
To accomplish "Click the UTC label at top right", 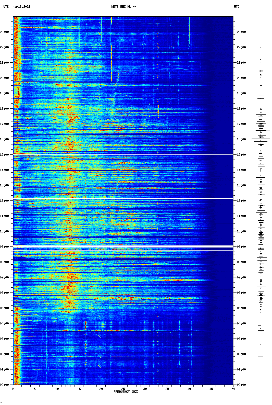I will (237, 7).
